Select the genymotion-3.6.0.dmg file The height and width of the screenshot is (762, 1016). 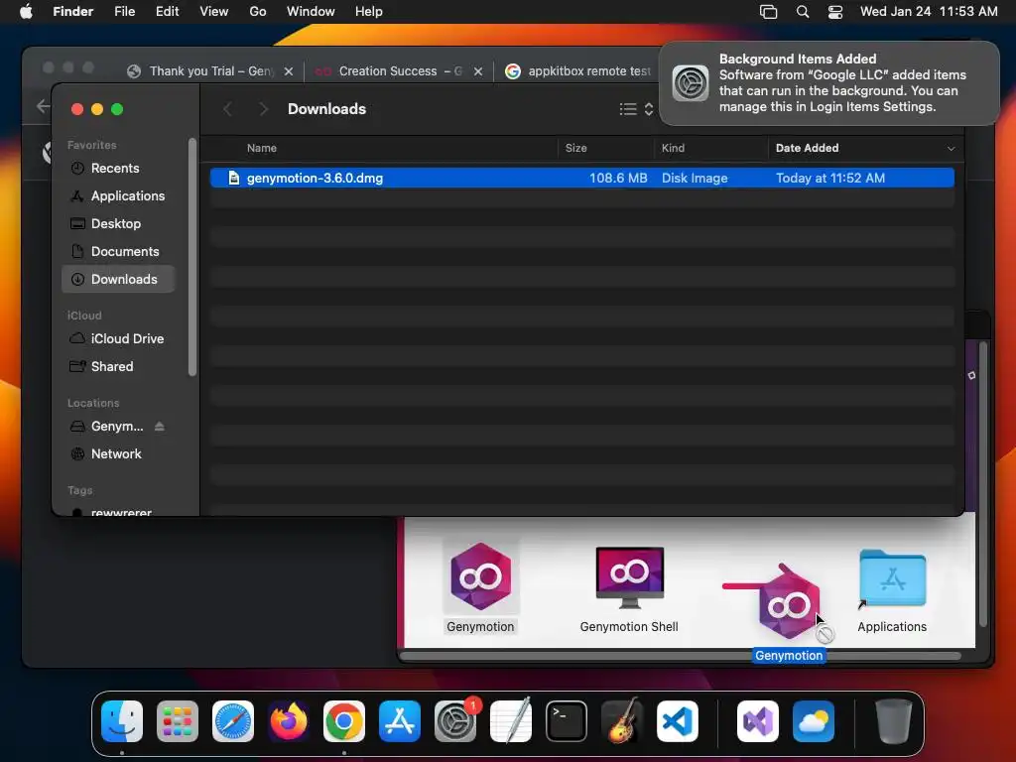click(x=581, y=178)
